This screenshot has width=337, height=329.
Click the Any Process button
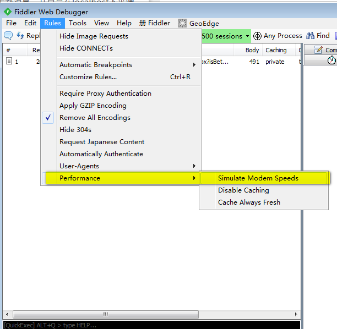point(278,36)
